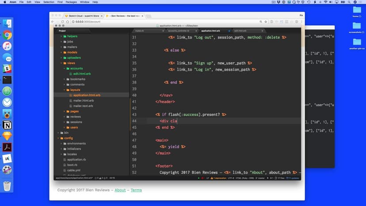The width and height of the screenshot is (366, 206).
Task: Open Google Chrome from the dock
Action: click(7, 35)
